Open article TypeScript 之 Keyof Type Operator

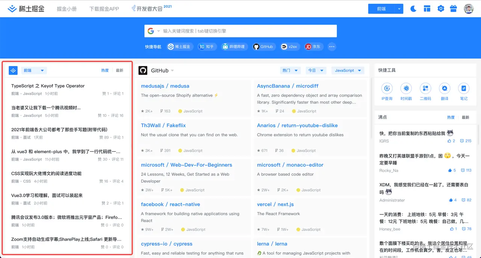pyautogui.click(x=48, y=86)
